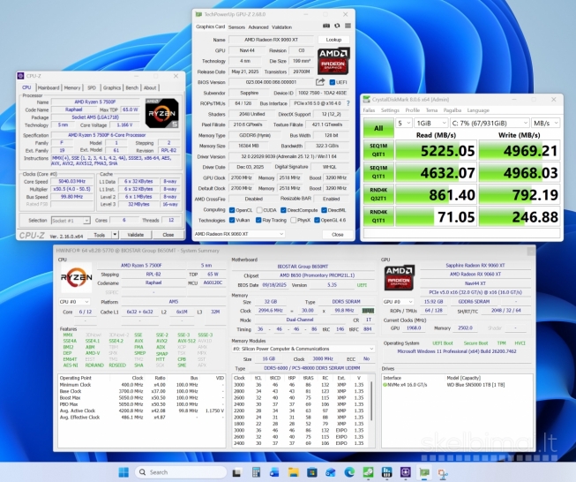Open the test count dropdown showing 5

403,123
